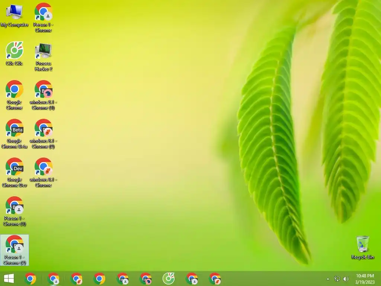Select the Recycle Bin icon
This screenshot has width=381, height=286.
click(x=362, y=247)
